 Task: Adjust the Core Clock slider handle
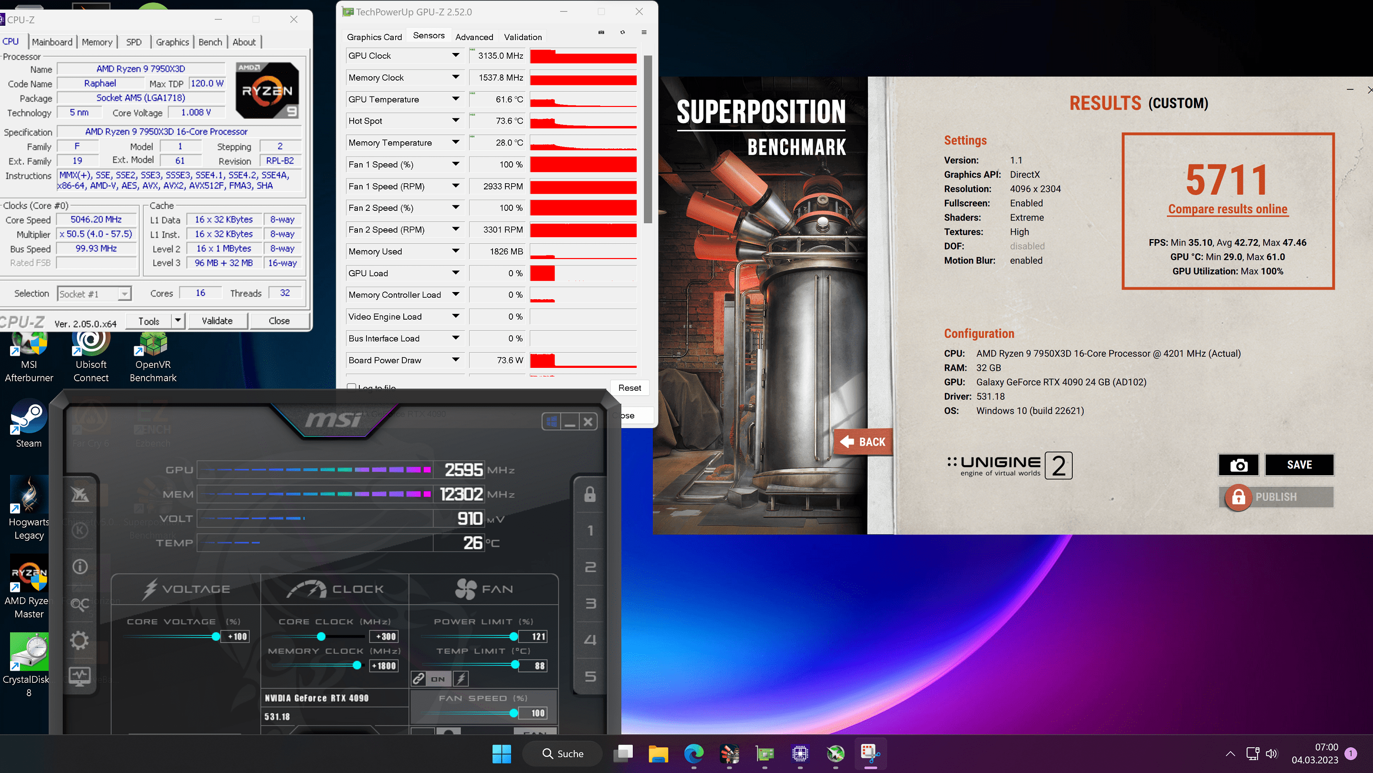[x=321, y=637]
